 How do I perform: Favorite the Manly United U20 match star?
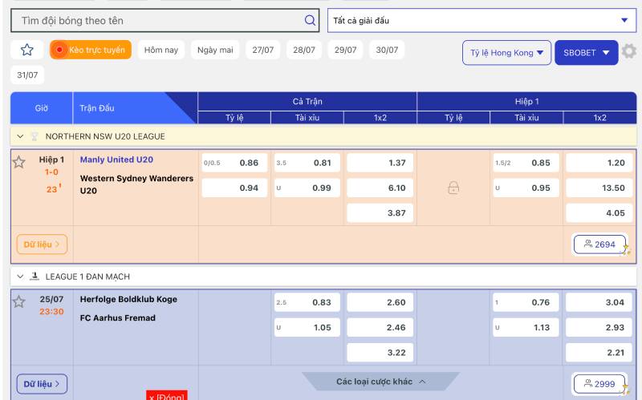coord(19,163)
